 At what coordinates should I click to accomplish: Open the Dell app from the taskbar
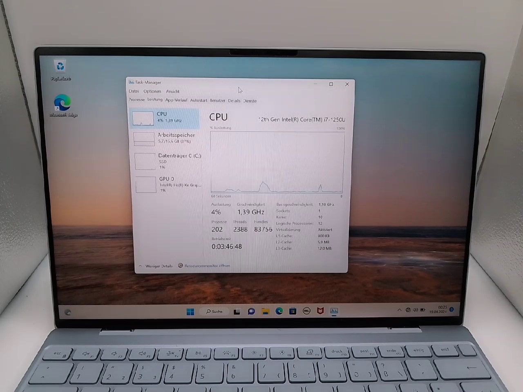pos(306,311)
